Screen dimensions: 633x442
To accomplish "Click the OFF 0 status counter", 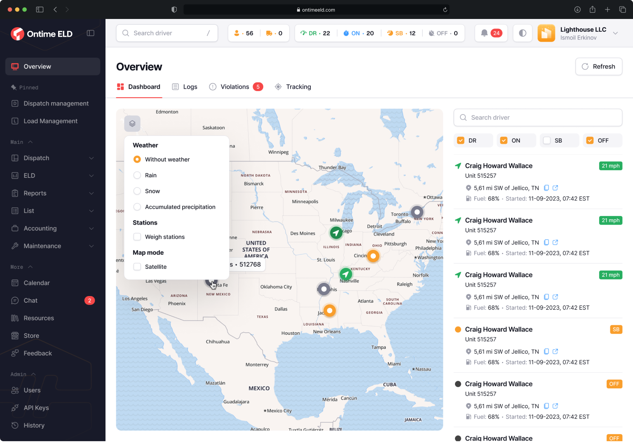I will click(443, 33).
